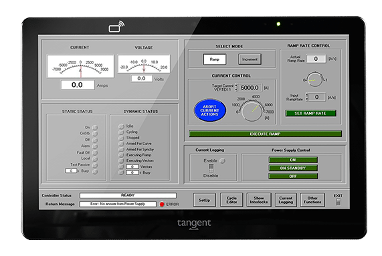
Task: Click the Set Ramp Rate button
Action: click(x=310, y=113)
